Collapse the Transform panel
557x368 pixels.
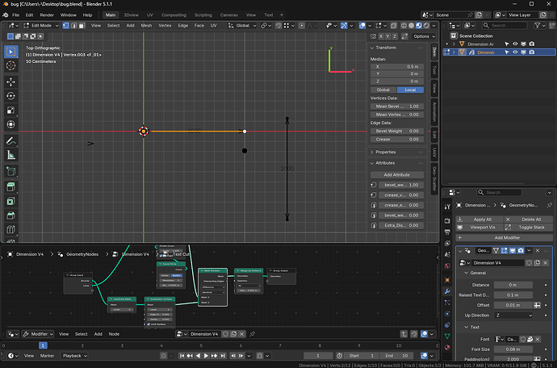click(372, 48)
